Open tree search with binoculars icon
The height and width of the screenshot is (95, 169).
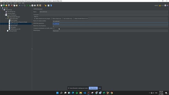point(43,5)
